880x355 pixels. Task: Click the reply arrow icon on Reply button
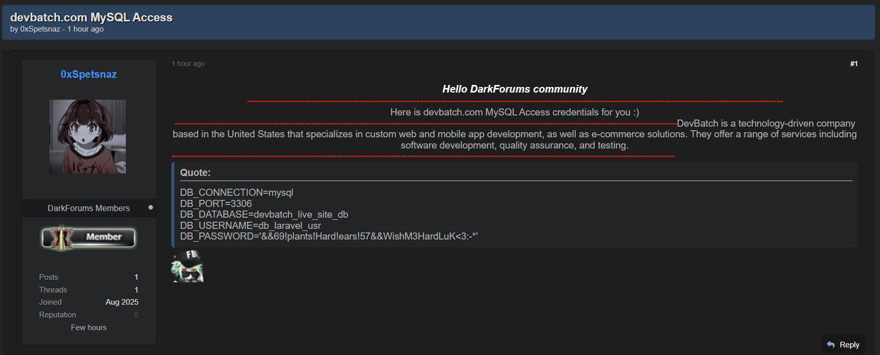tap(831, 344)
